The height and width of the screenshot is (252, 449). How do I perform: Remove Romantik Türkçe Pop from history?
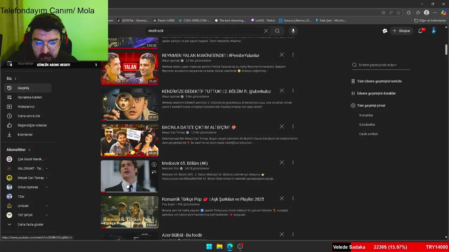point(282,198)
